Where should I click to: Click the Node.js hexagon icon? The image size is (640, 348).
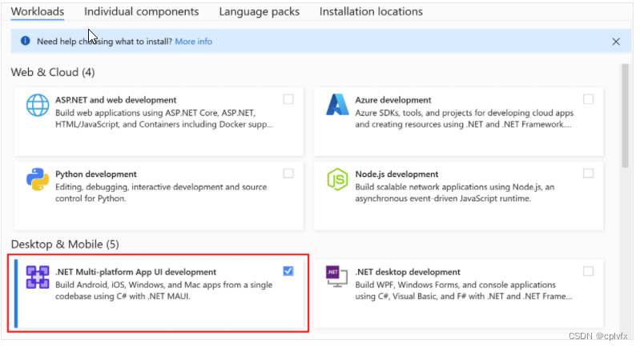(338, 180)
